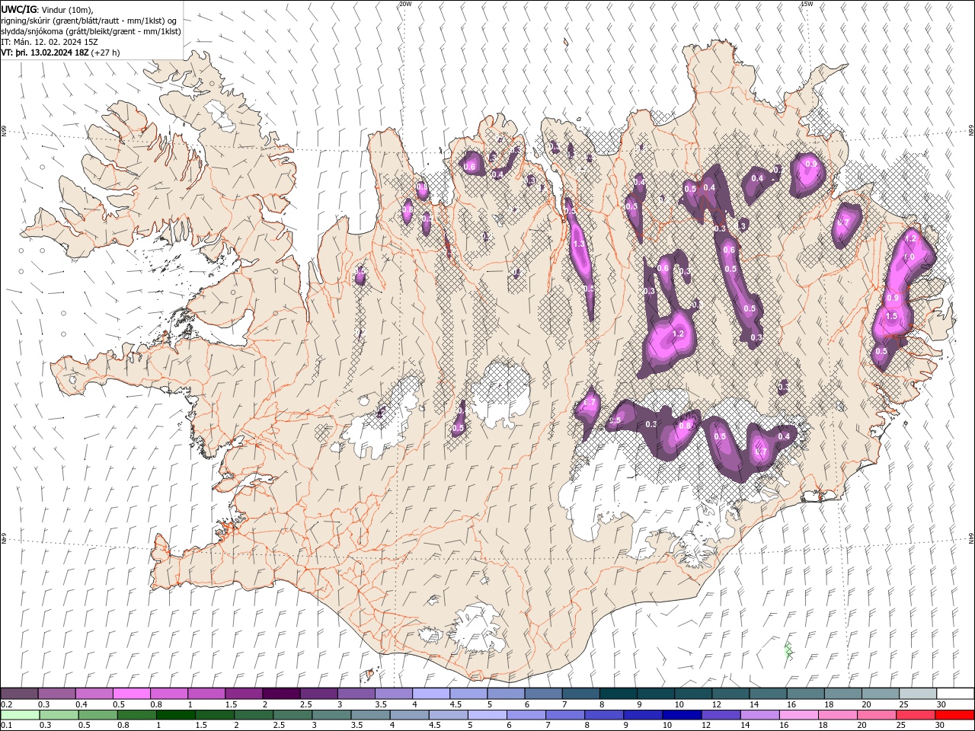
Task: Select upper legend swatch between 1 and 1.5
Action: point(206,694)
